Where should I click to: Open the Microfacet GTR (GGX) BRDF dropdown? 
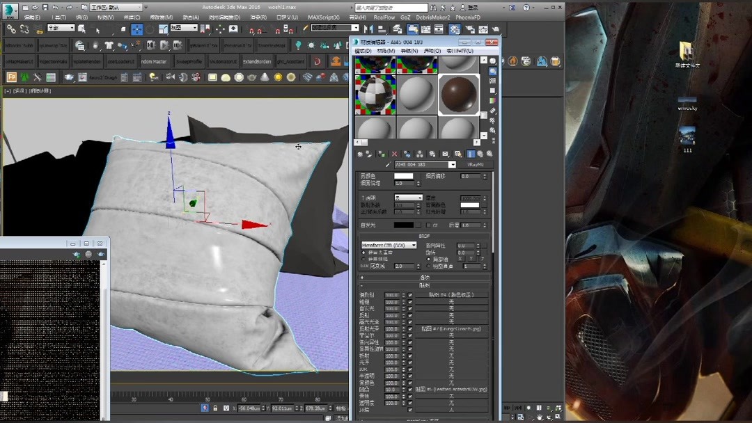click(390, 244)
